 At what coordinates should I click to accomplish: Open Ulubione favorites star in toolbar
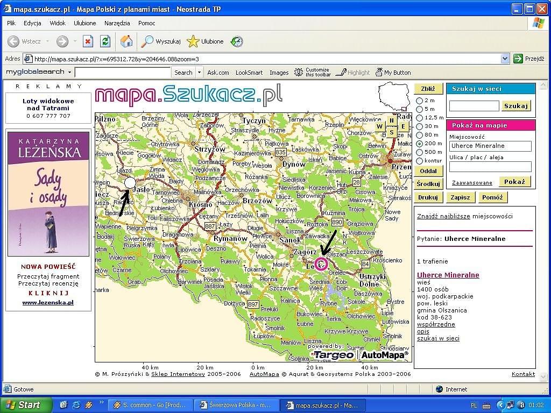(193, 41)
